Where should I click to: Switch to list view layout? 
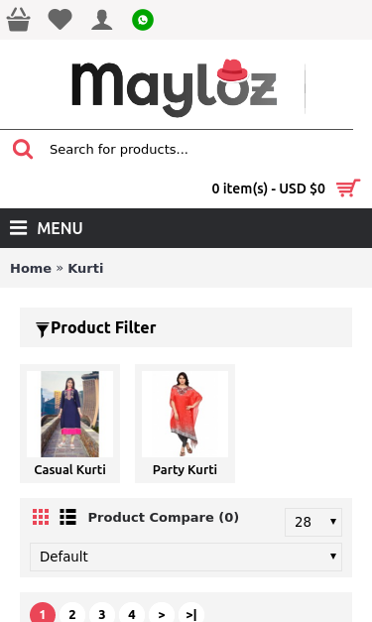(x=67, y=517)
